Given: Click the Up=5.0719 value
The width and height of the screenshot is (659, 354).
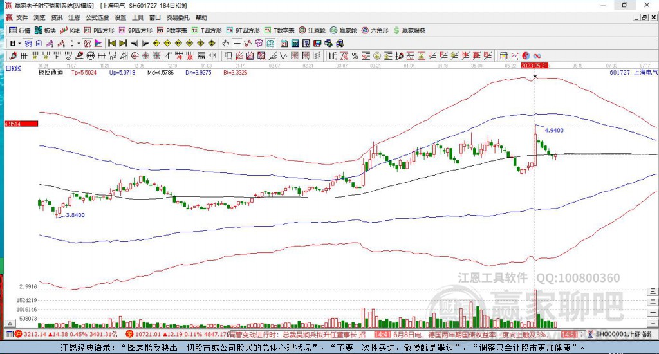Looking at the screenshot, I should tap(122, 72).
